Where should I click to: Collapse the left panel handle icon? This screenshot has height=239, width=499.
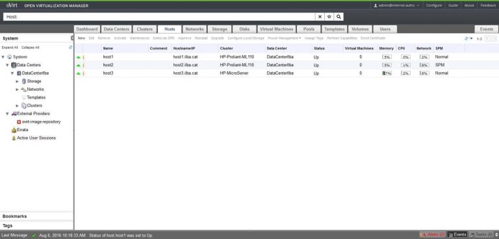(x=72, y=38)
